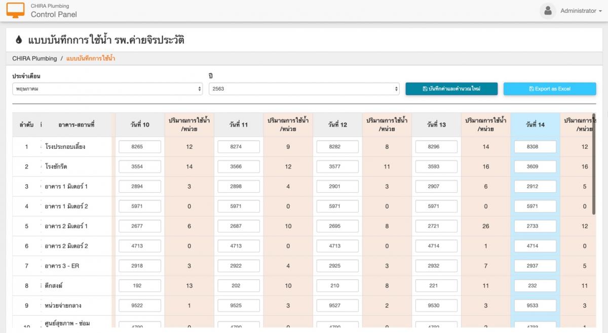
Task: Click day 12 reading field for หน่วยจ่ายกลาง
Action: click(x=337, y=306)
